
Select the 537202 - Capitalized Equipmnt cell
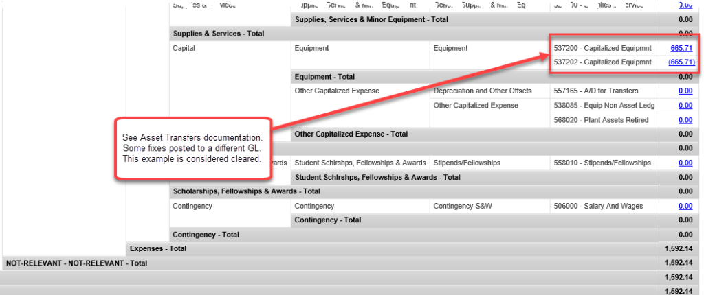click(602, 62)
